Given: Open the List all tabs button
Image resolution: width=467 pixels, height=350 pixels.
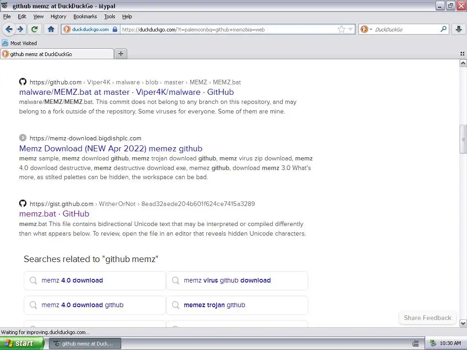Looking at the screenshot, I should pyautogui.click(x=462, y=54).
